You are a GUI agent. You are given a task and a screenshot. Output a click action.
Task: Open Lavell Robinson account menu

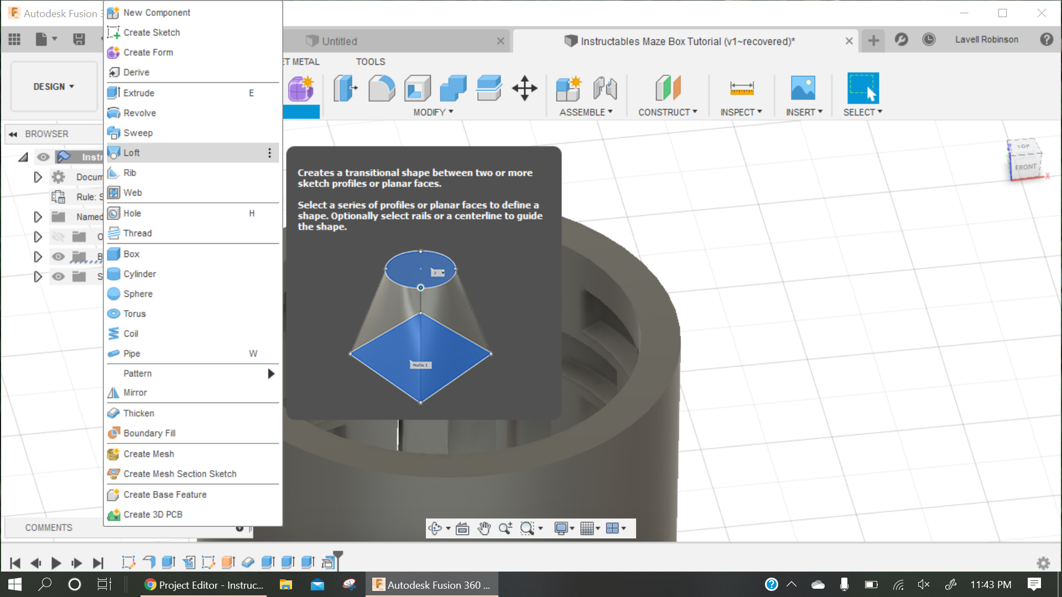tap(986, 39)
